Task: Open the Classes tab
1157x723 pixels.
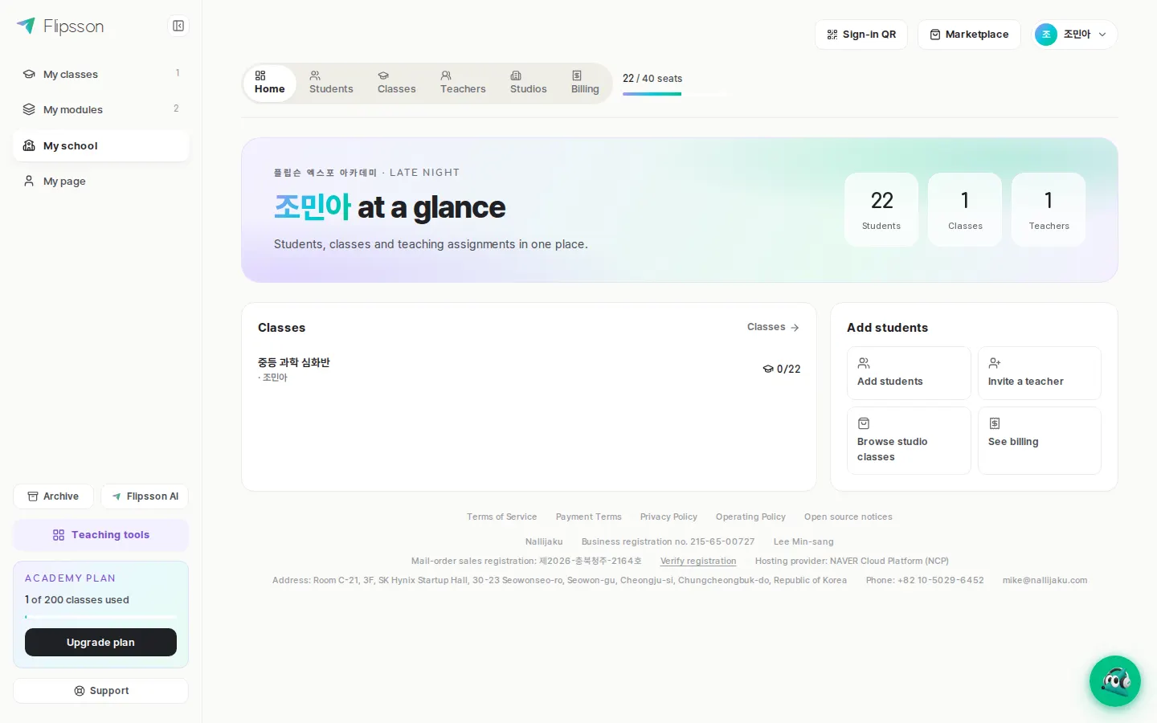Action: pyautogui.click(x=397, y=82)
